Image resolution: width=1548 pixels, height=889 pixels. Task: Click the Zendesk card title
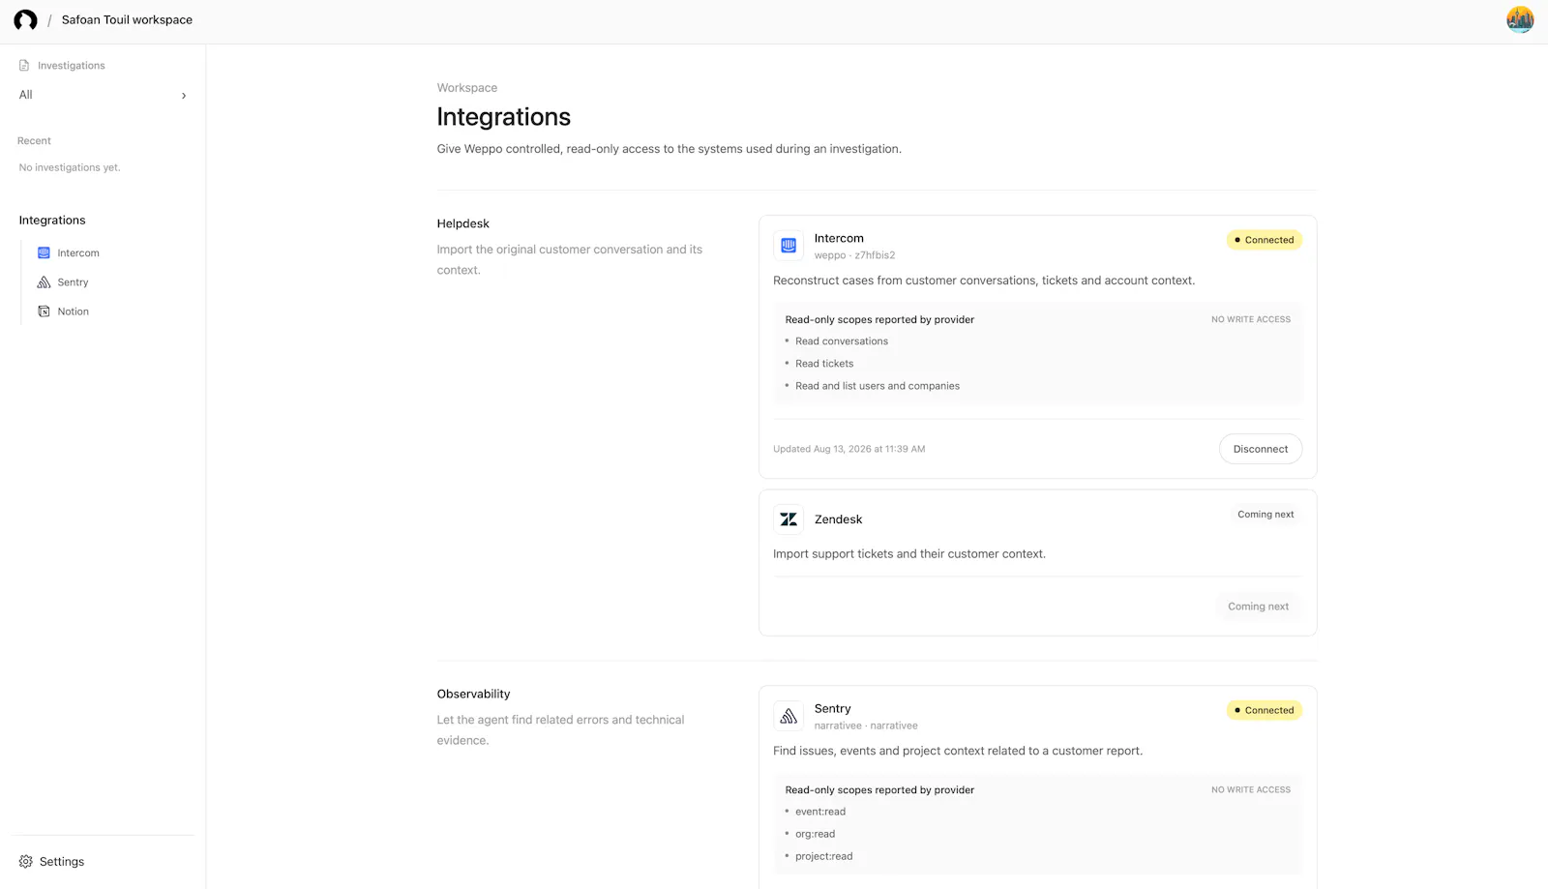(x=838, y=519)
